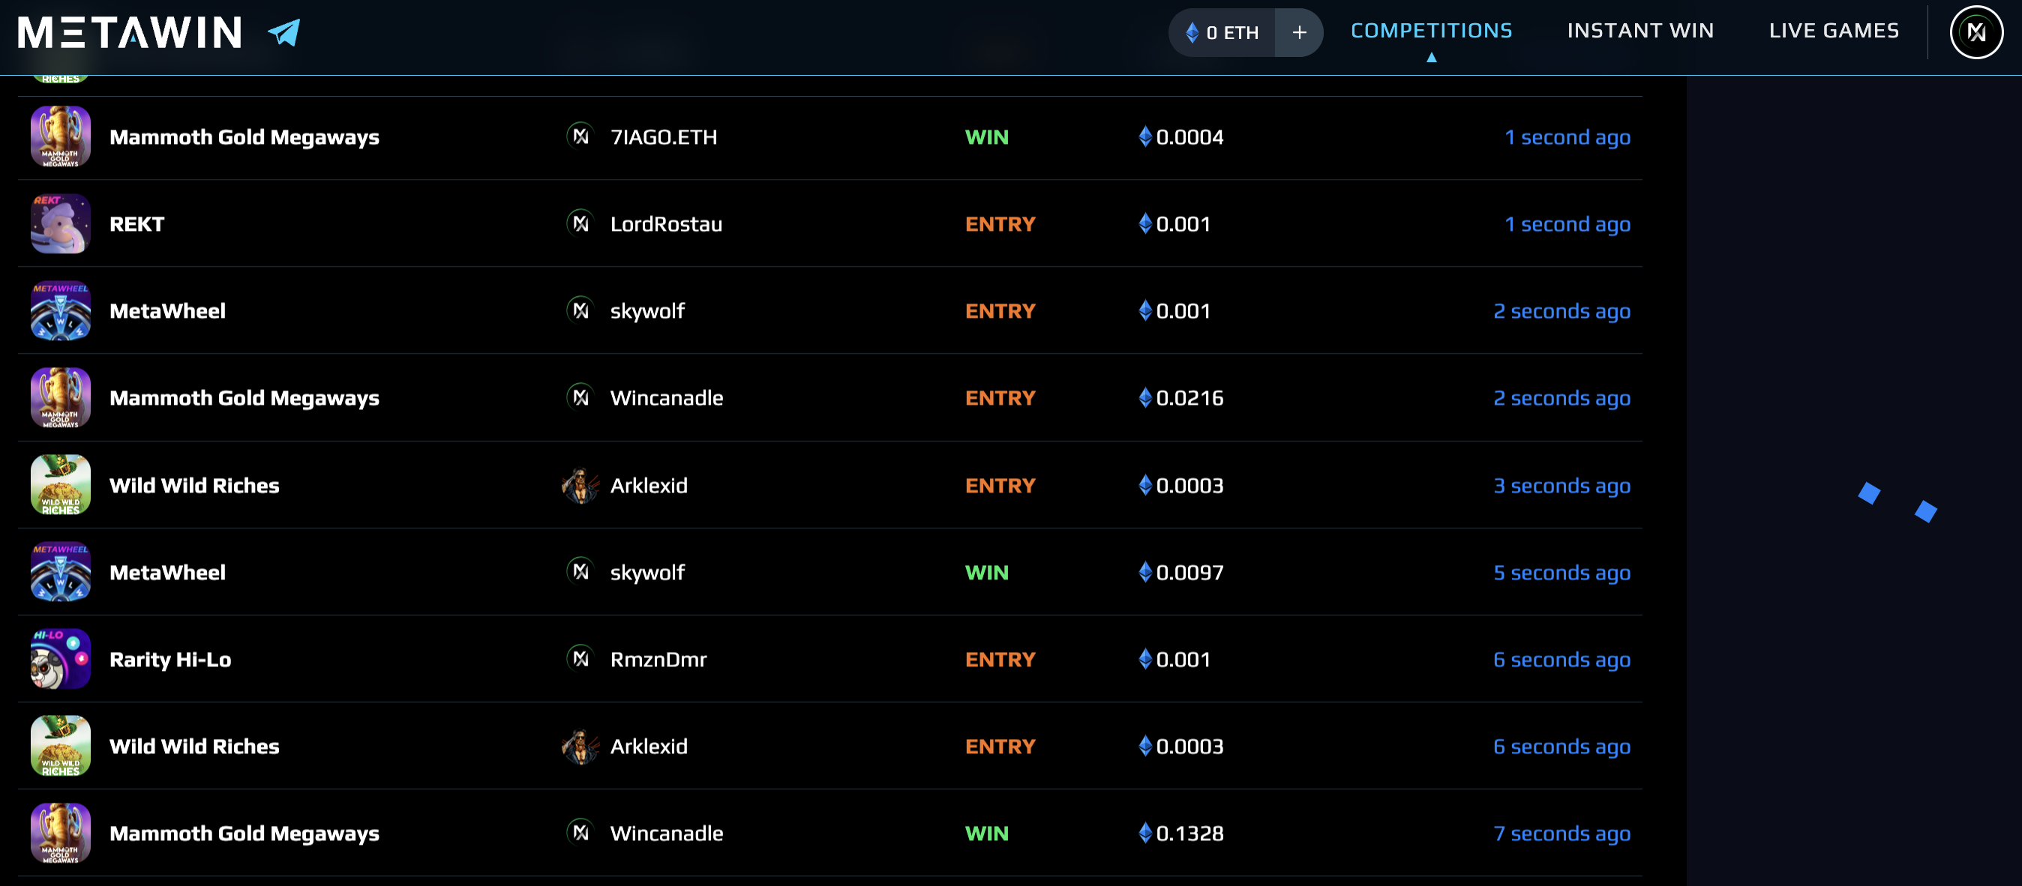Click the 0.1328 ETH amount
This screenshot has height=886, width=2022.
(x=1189, y=834)
